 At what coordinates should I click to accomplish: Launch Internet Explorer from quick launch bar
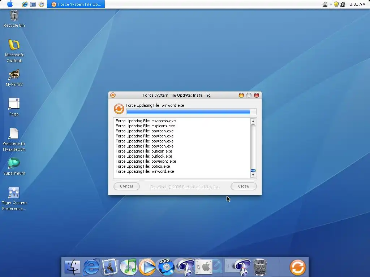[25, 4]
